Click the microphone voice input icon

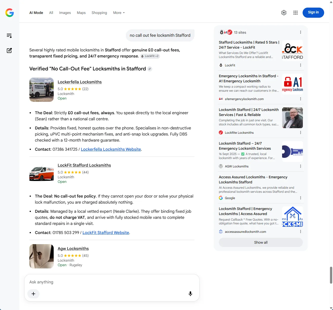point(190,294)
